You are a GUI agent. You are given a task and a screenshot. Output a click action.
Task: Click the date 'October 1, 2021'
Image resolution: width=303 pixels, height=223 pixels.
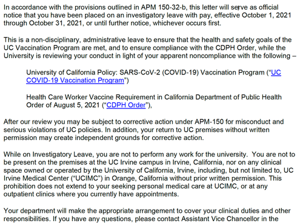tap(267, 15)
